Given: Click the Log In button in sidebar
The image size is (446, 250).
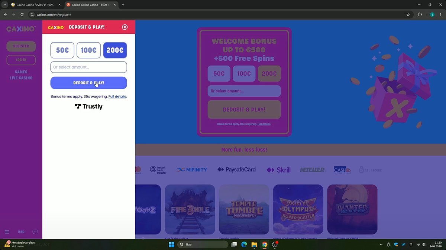Looking at the screenshot, I should pos(21,60).
